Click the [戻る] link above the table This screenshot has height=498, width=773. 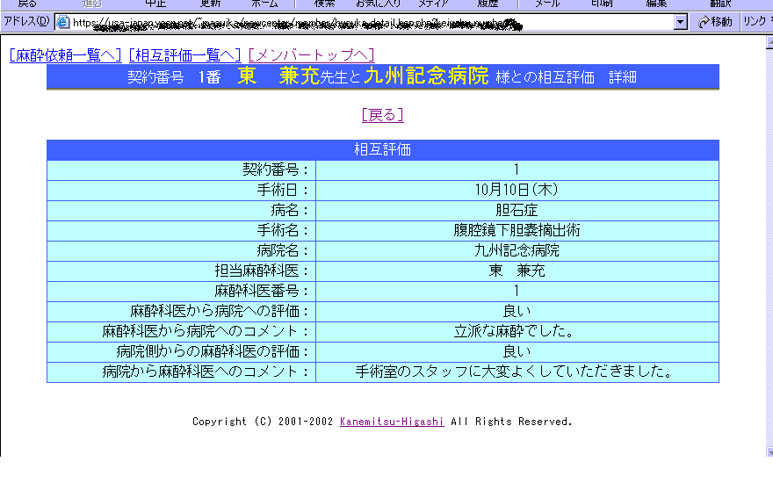382,115
